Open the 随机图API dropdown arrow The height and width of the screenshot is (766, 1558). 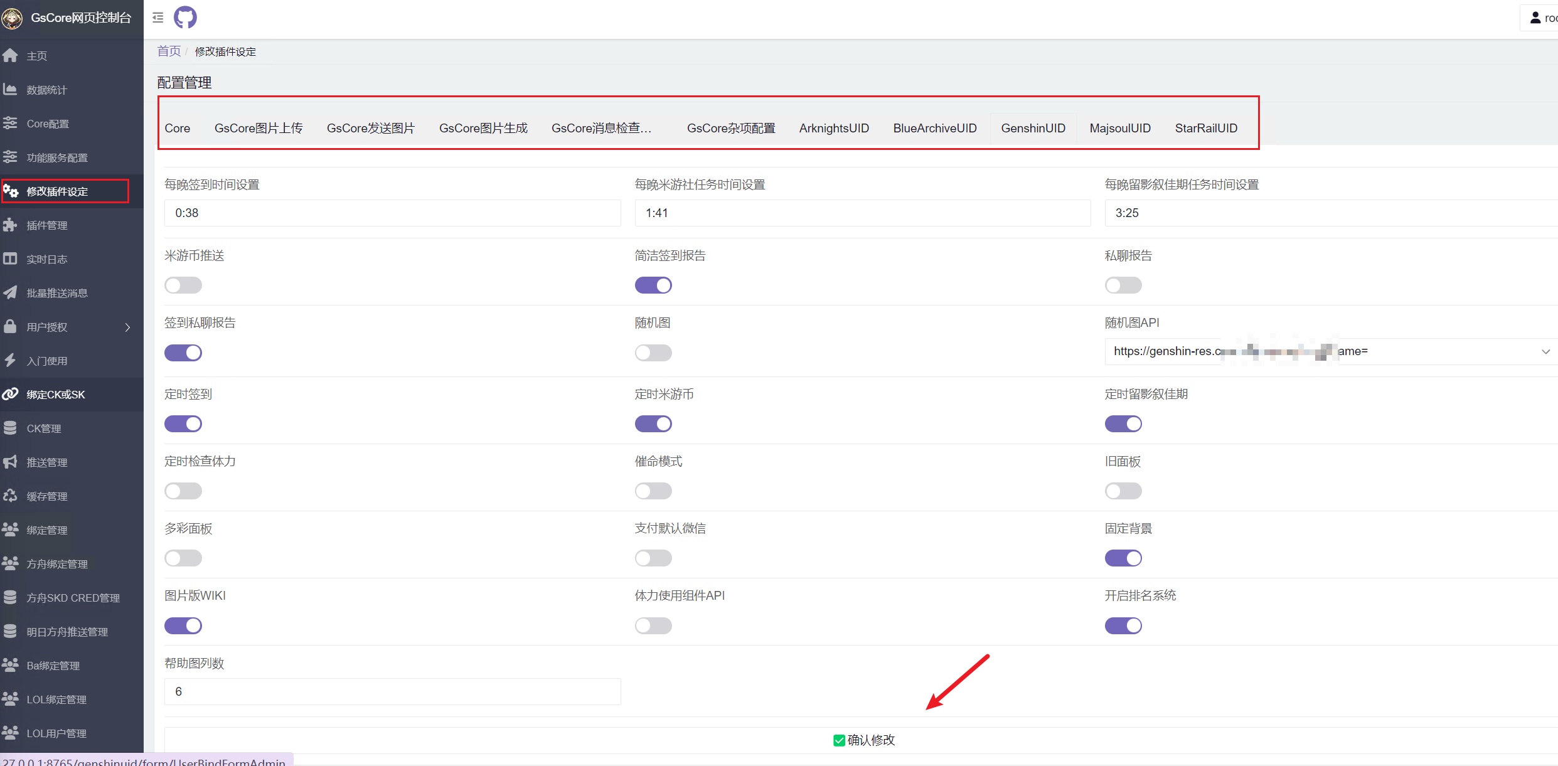pos(1545,351)
